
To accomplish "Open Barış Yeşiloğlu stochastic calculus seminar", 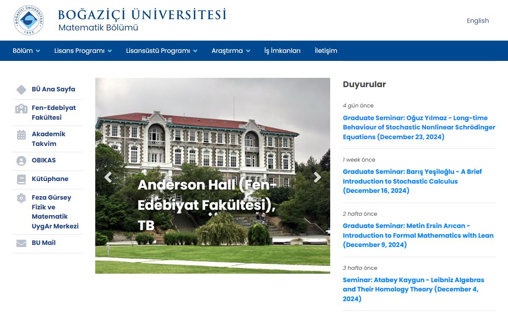I will 412,181.
